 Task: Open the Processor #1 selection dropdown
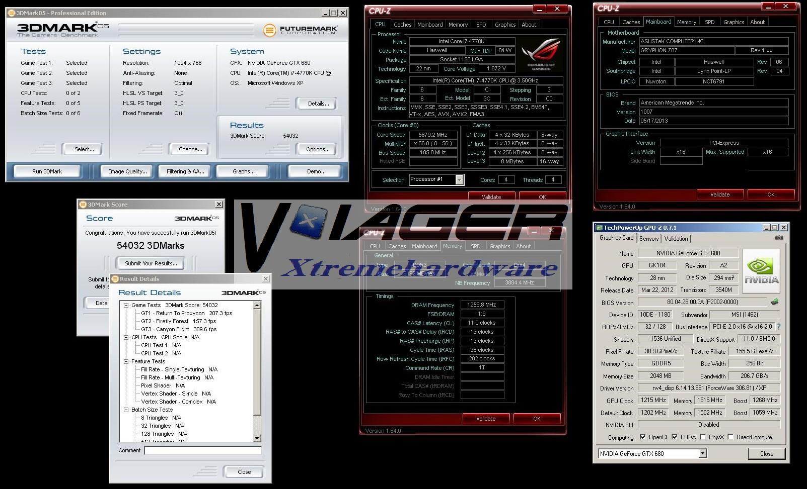pyautogui.click(x=459, y=179)
